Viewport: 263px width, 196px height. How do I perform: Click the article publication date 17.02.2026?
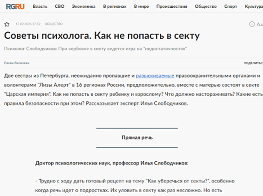pyautogui.click(x=28, y=24)
